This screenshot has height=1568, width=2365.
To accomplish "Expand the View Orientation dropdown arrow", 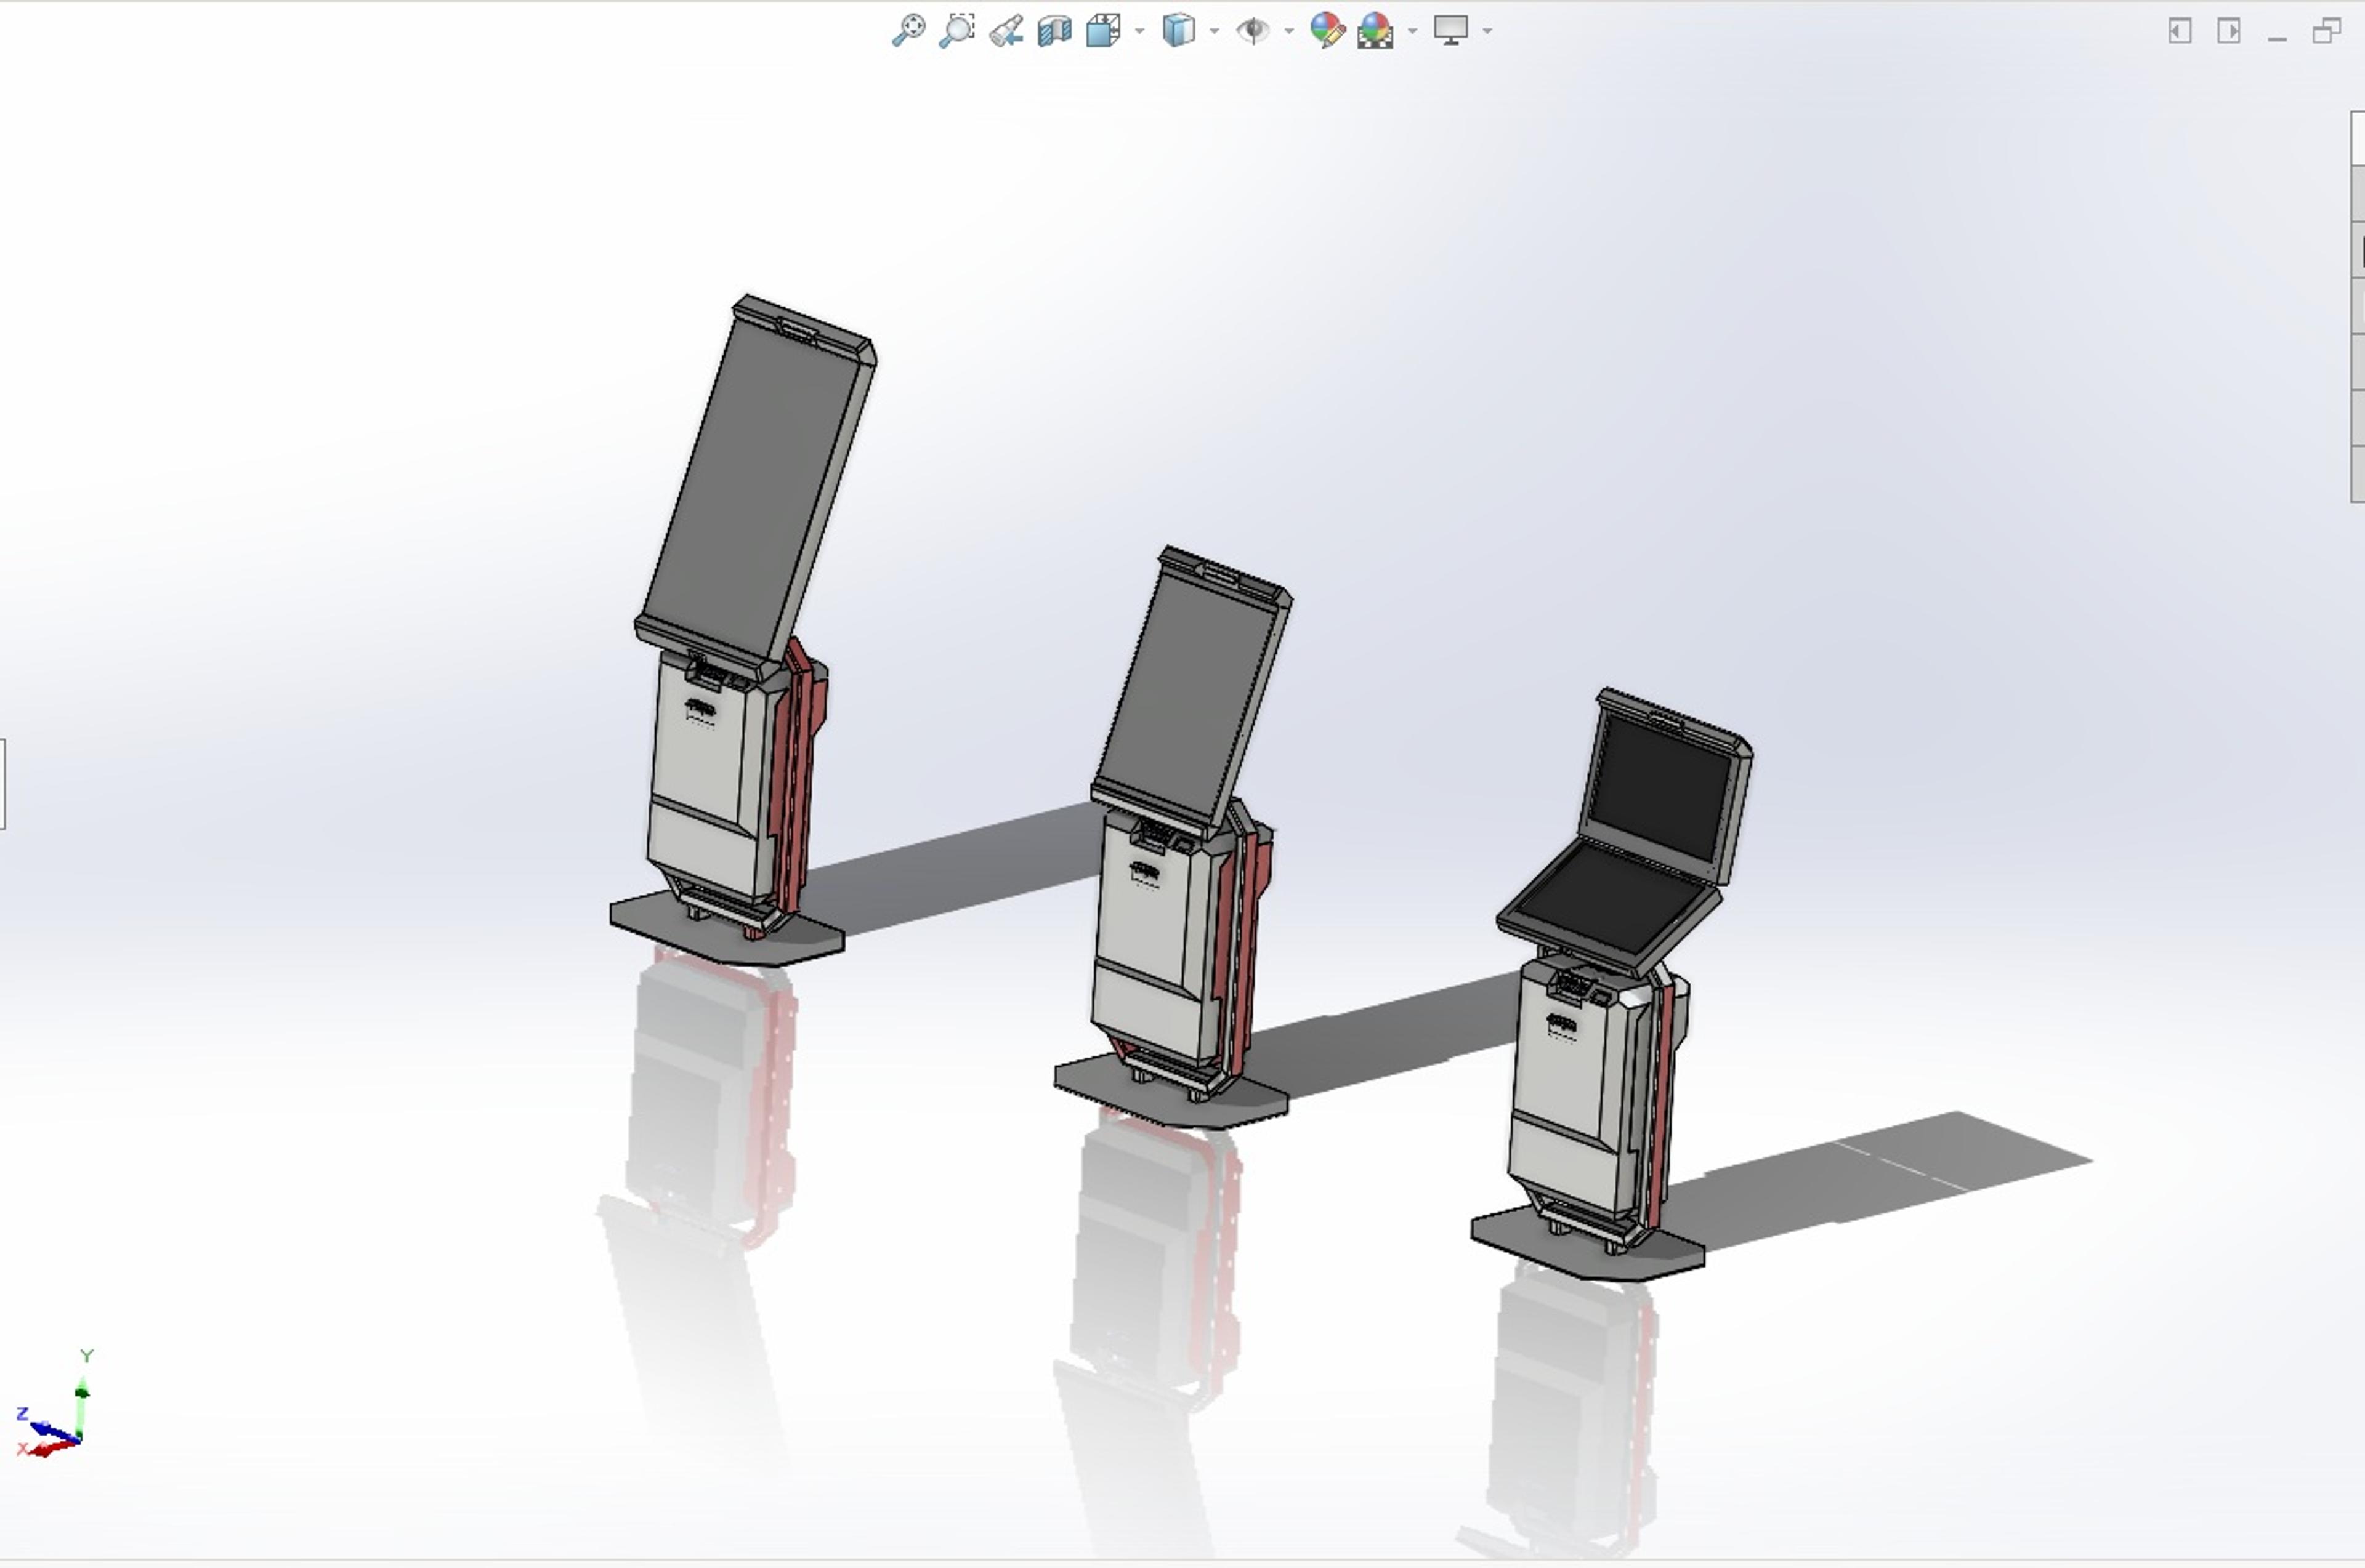I will coord(1139,32).
